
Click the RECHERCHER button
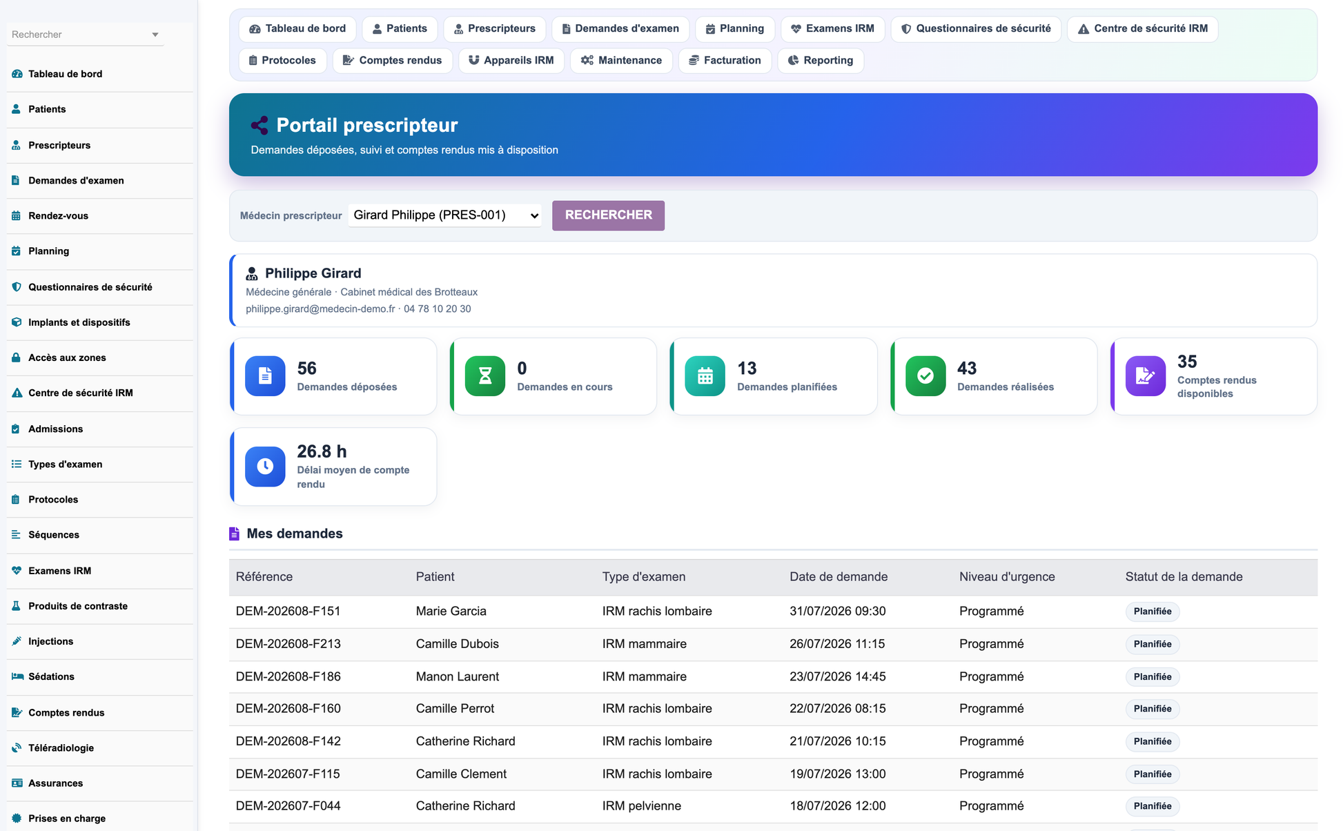608,215
